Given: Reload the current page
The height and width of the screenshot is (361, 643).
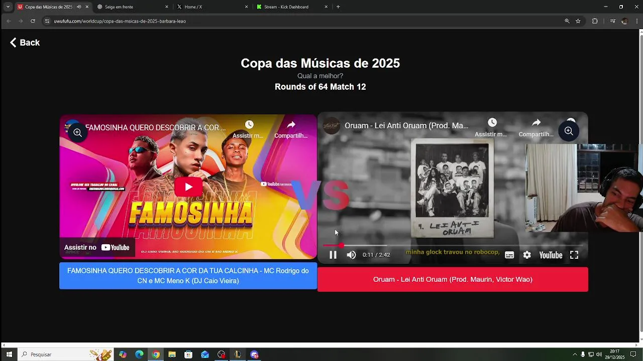Looking at the screenshot, I should point(33,21).
